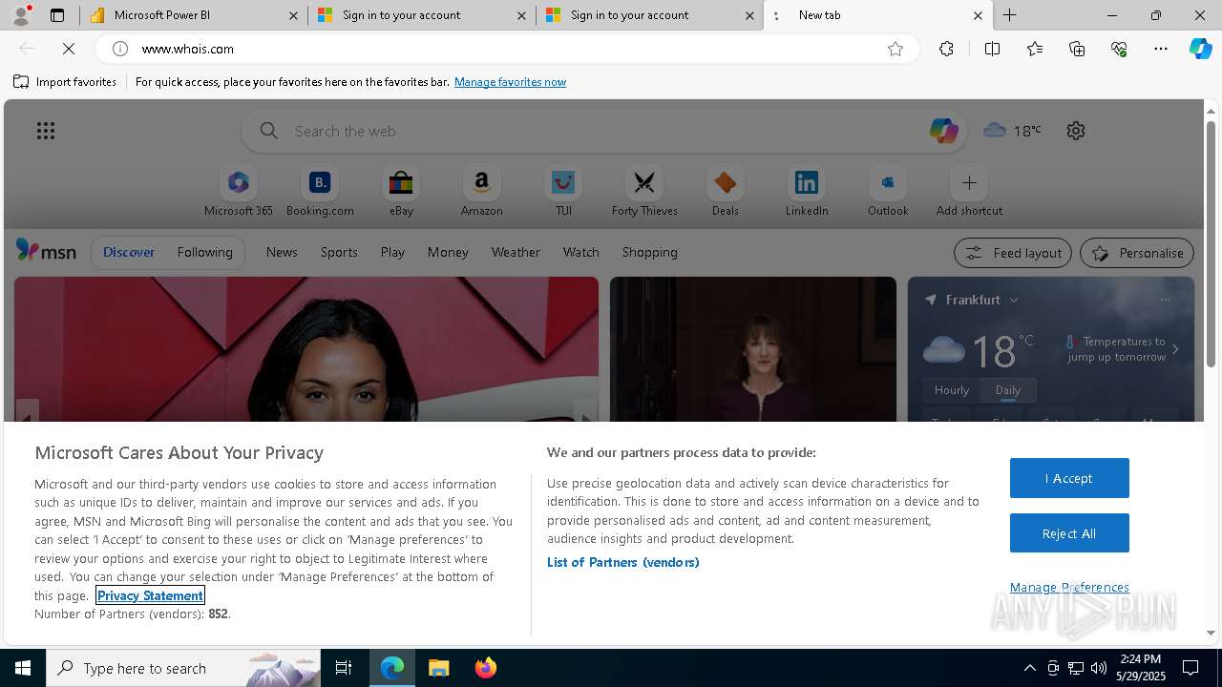Open the Extensions icon

(x=946, y=49)
